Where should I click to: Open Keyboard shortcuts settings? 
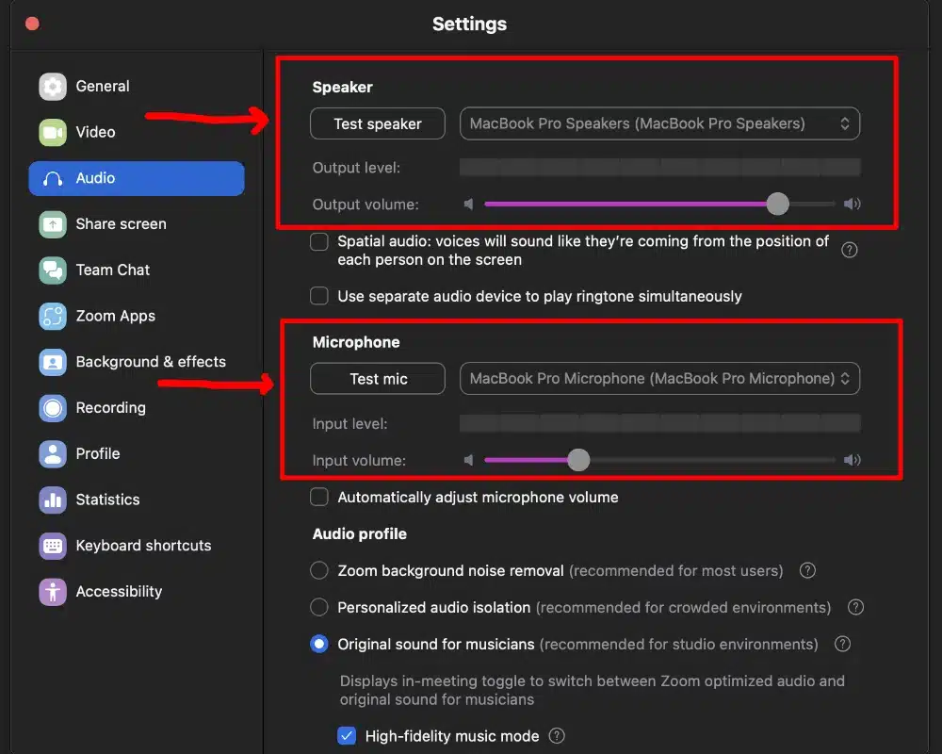click(137, 546)
